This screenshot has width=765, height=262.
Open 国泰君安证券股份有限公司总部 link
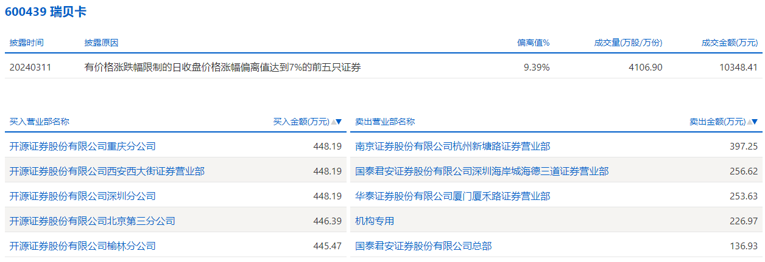(x=423, y=246)
